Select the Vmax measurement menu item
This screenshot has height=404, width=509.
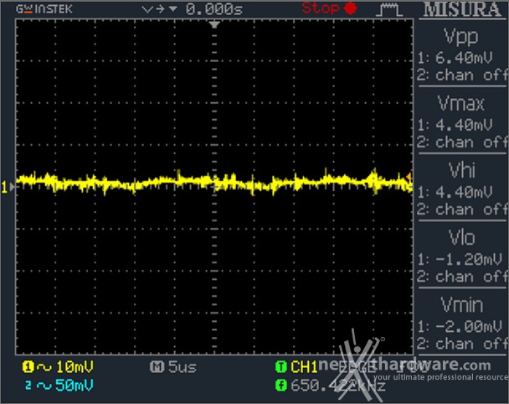(x=462, y=120)
